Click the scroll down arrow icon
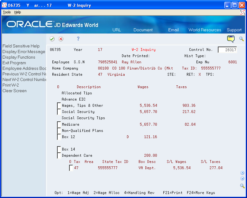The image size is (247, 198). click(x=242, y=178)
